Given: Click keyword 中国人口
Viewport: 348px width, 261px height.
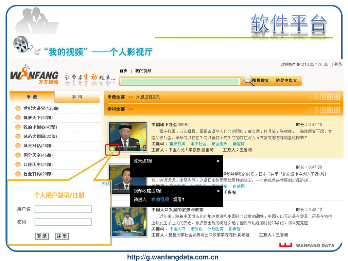Looking at the screenshot, I should tap(177, 229).
